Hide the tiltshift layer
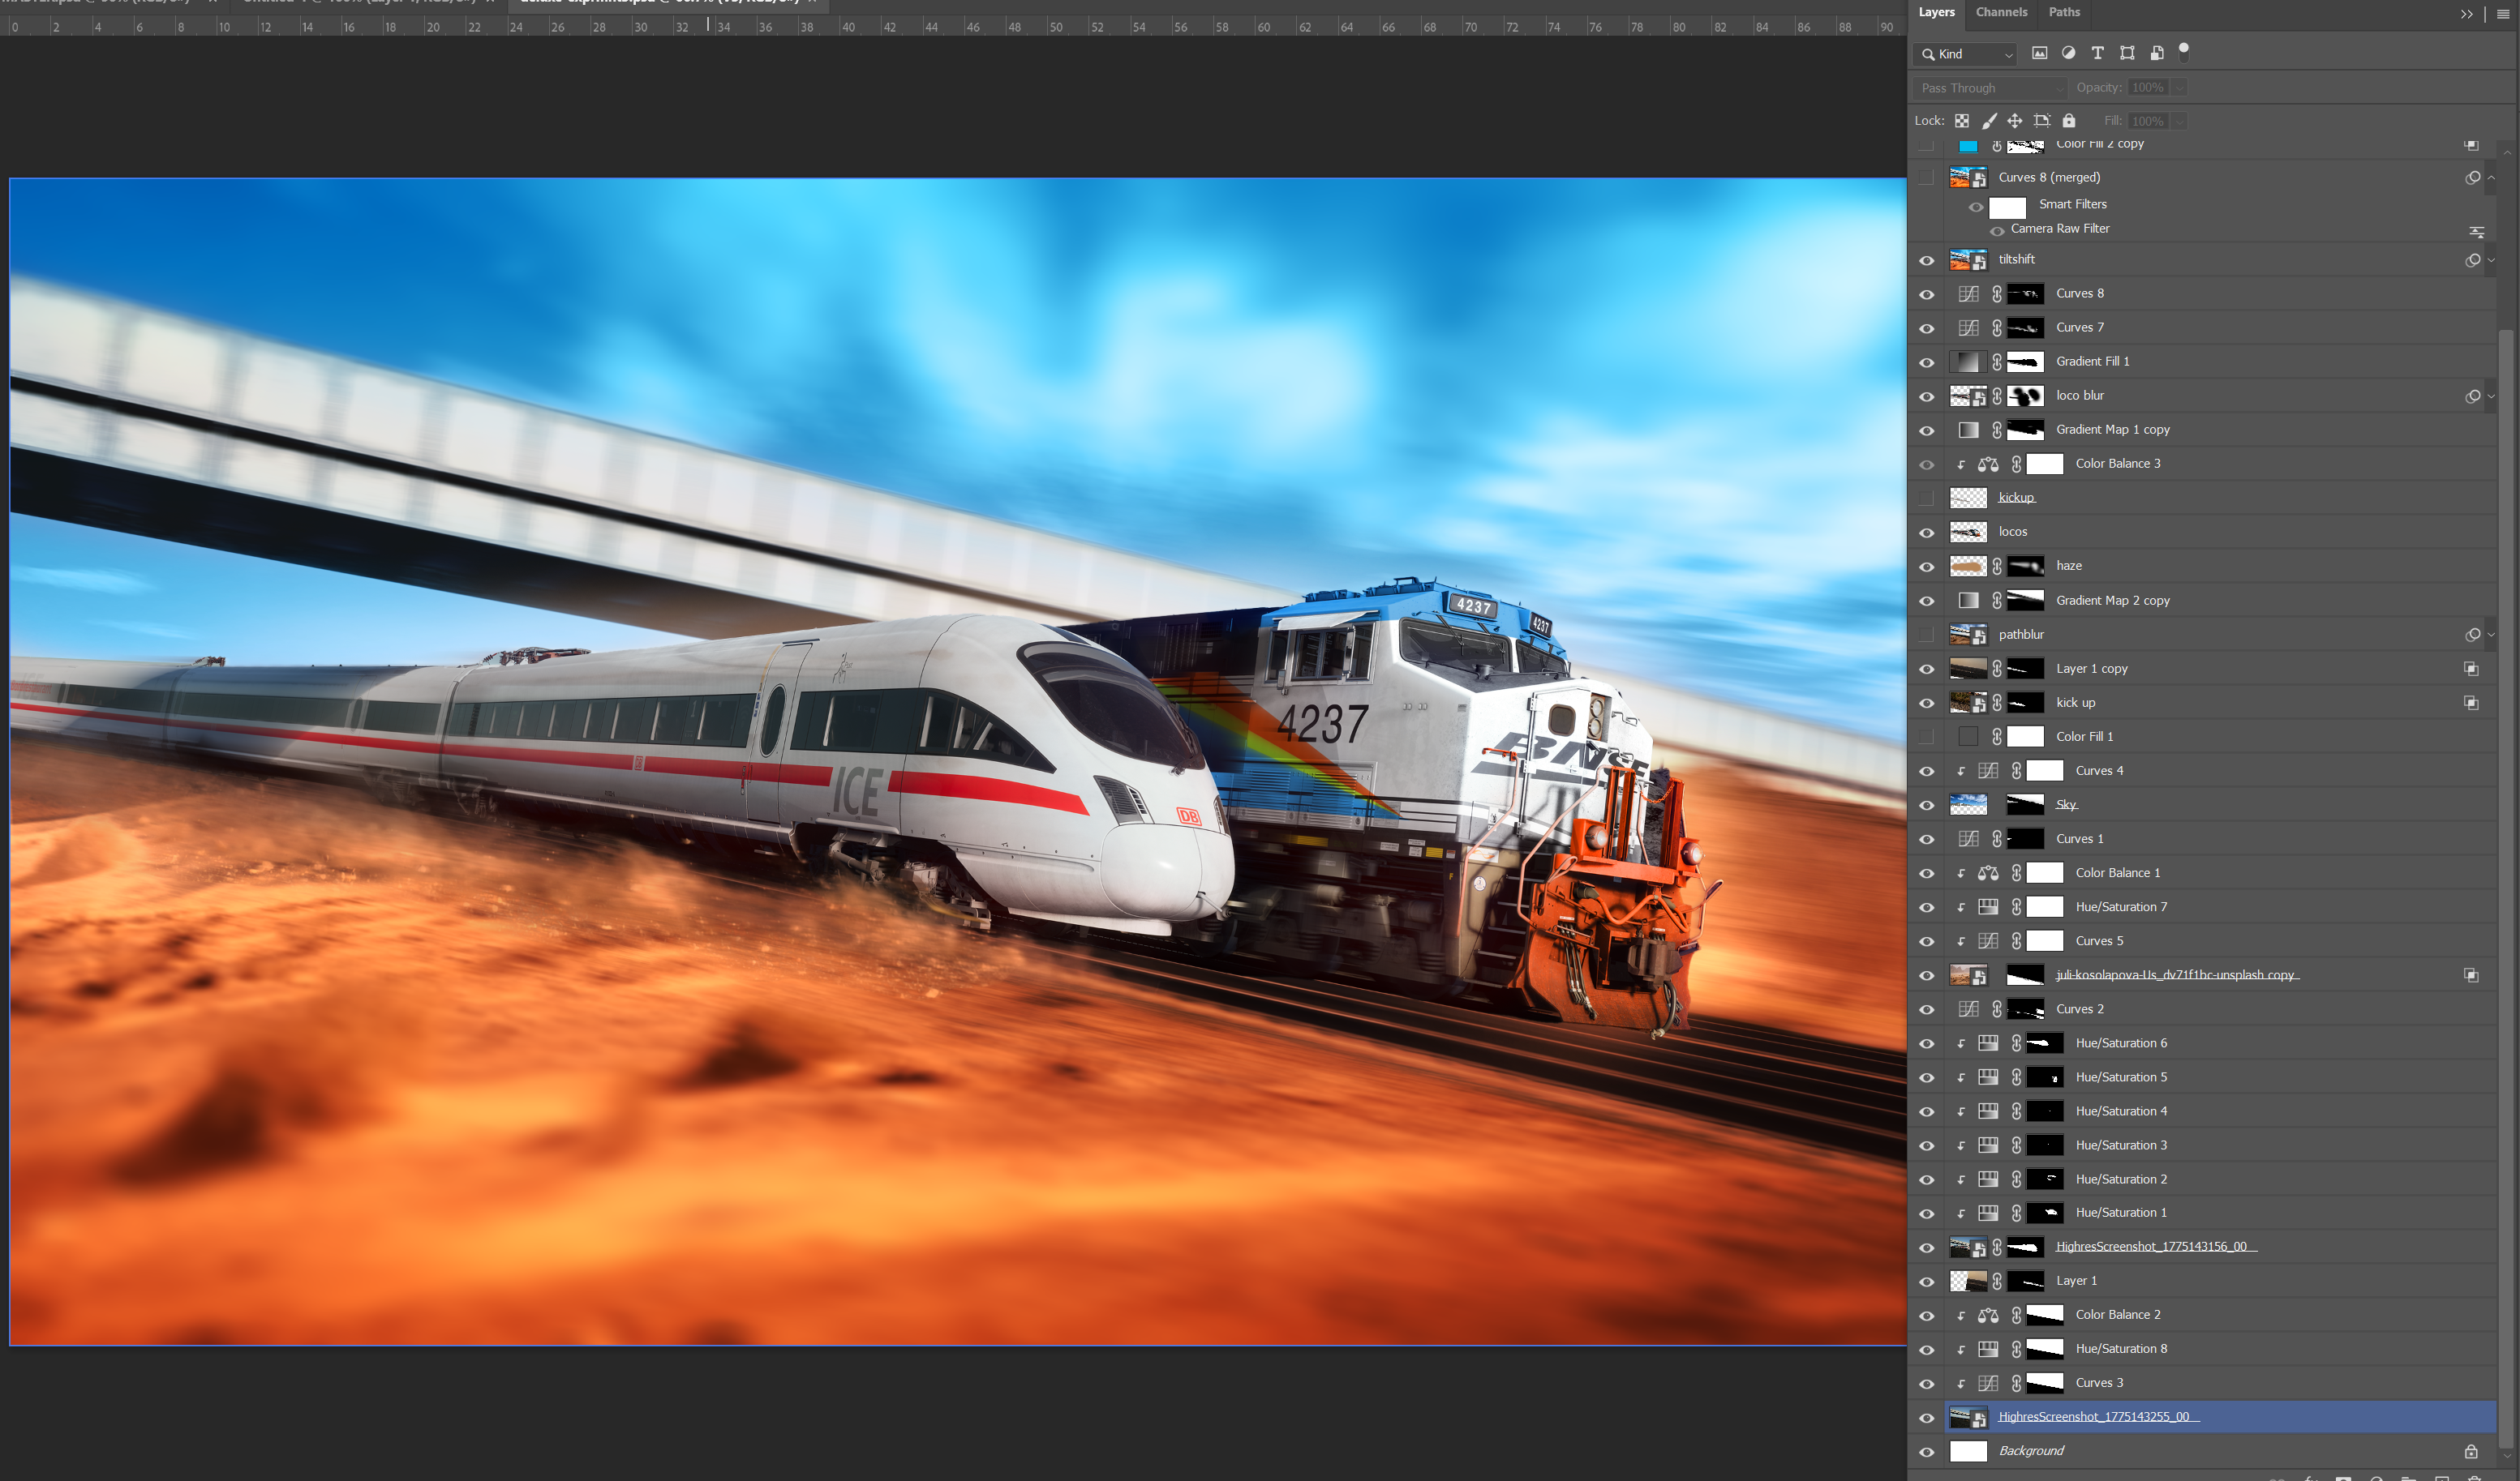2520x1481 pixels. (x=1926, y=261)
